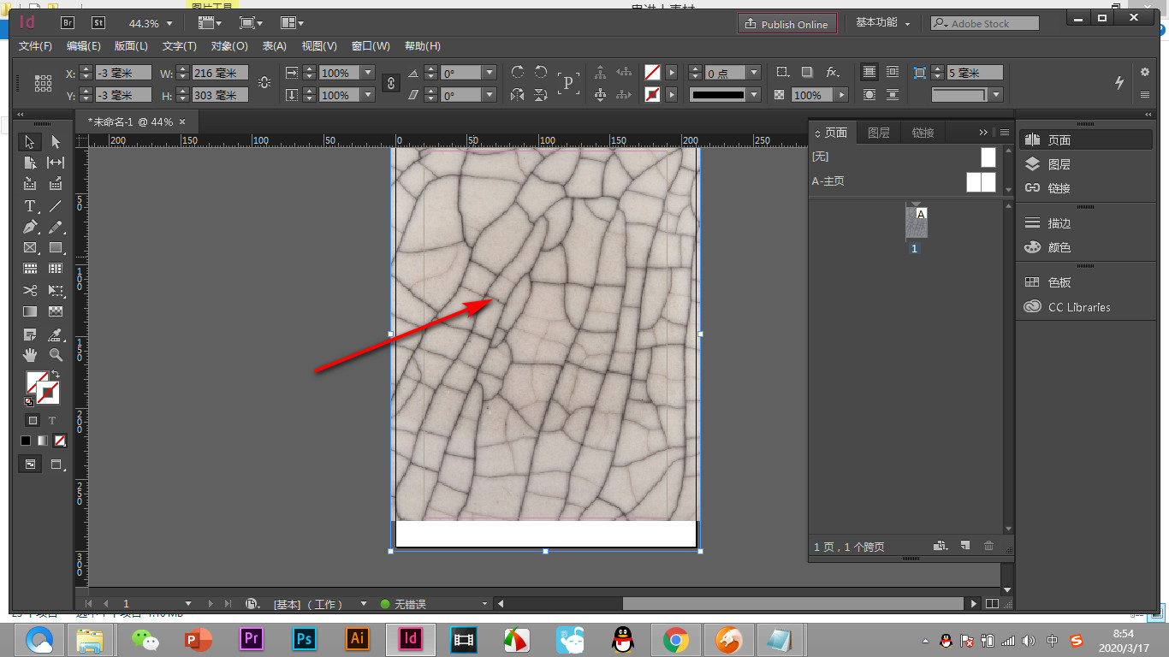The width and height of the screenshot is (1169, 657).
Task: Select the Pen tool
Action: [x=30, y=228]
